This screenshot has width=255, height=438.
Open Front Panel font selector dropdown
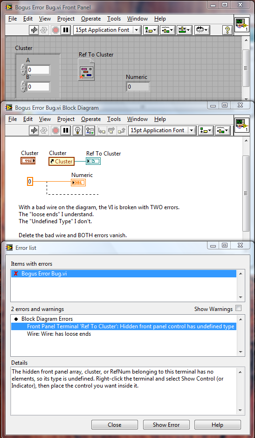pyautogui.click(x=107, y=30)
